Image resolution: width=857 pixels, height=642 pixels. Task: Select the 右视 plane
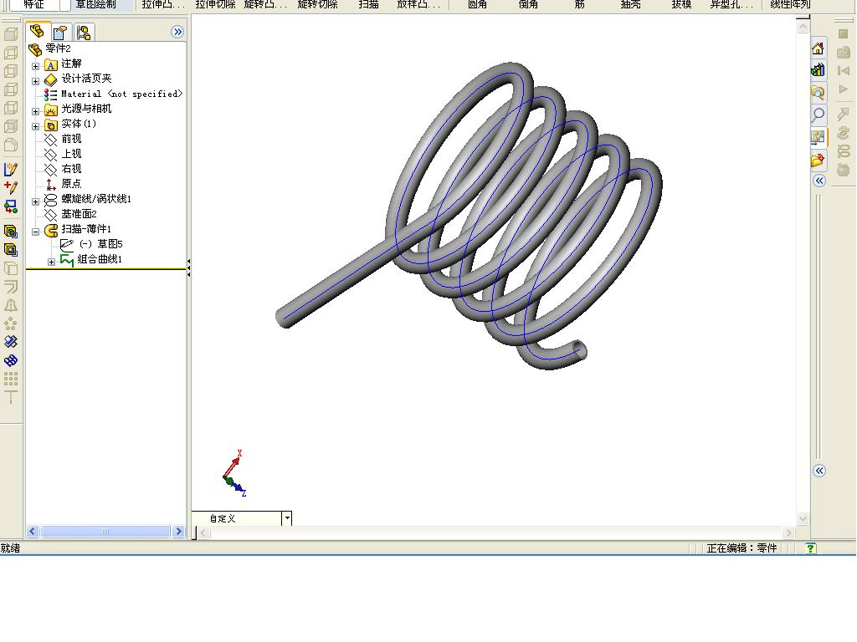[71, 169]
